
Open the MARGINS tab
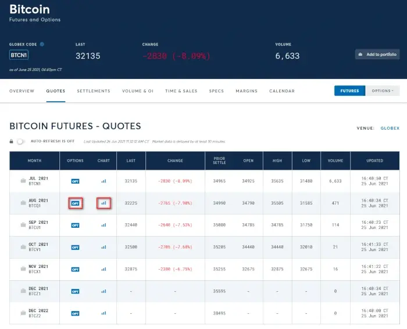pyautogui.click(x=247, y=91)
